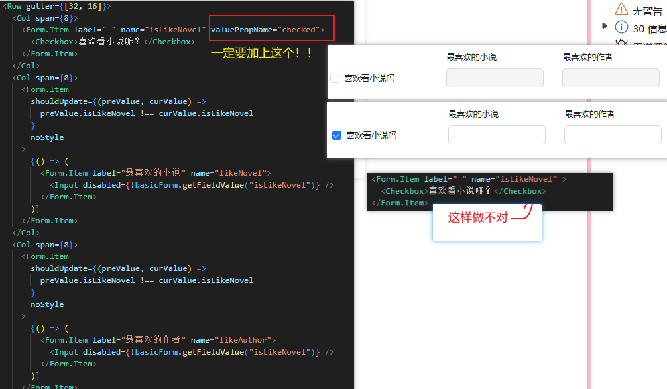Click the 一定要加上这个 yellow annotation text

(261, 53)
